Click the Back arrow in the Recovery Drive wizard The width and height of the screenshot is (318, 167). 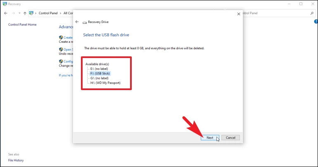(x=77, y=22)
